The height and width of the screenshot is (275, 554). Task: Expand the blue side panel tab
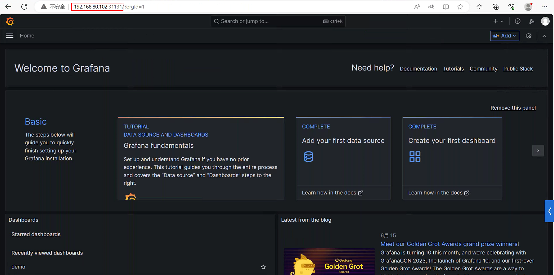pyautogui.click(x=549, y=211)
